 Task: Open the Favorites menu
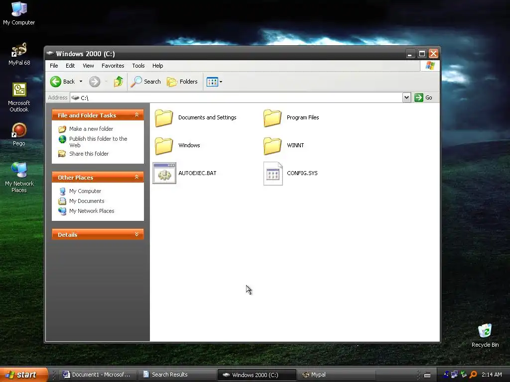pos(113,66)
